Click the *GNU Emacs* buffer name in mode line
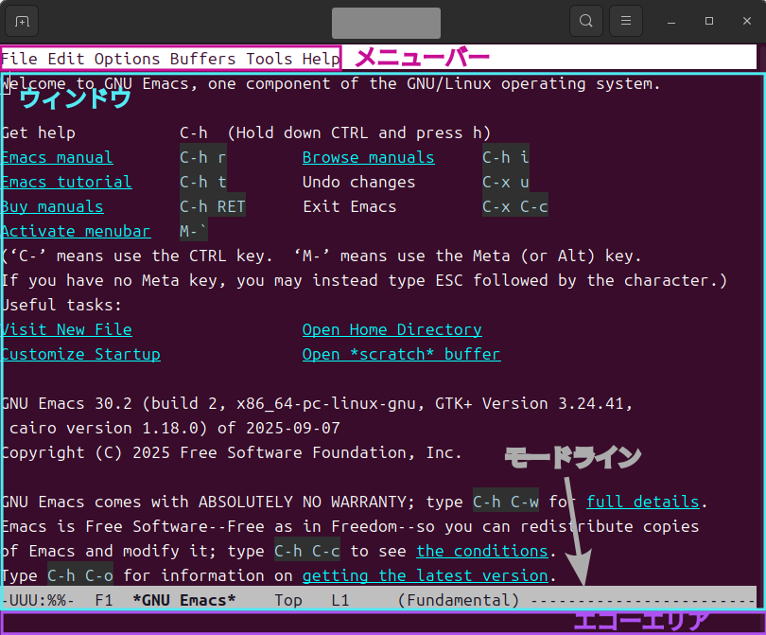The height and width of the screenshot is (635, 766). [184, 600]
